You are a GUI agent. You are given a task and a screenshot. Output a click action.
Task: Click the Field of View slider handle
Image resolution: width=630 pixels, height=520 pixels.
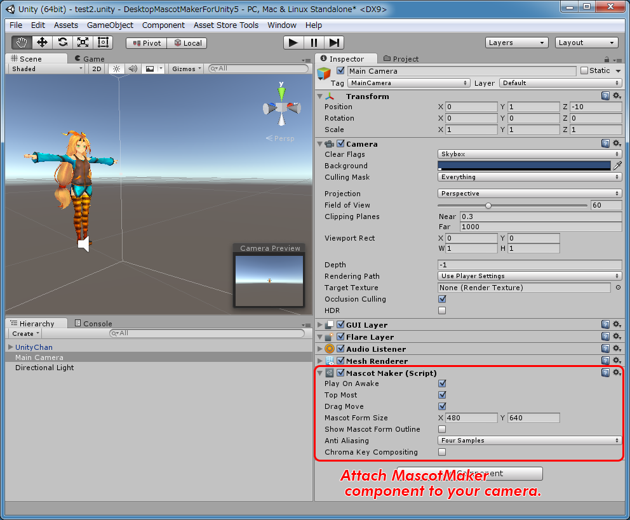coord(488,206)
